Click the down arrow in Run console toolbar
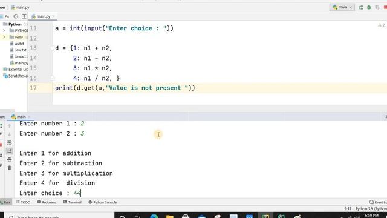The image size is (387, 218). click(x=10, y=134)
